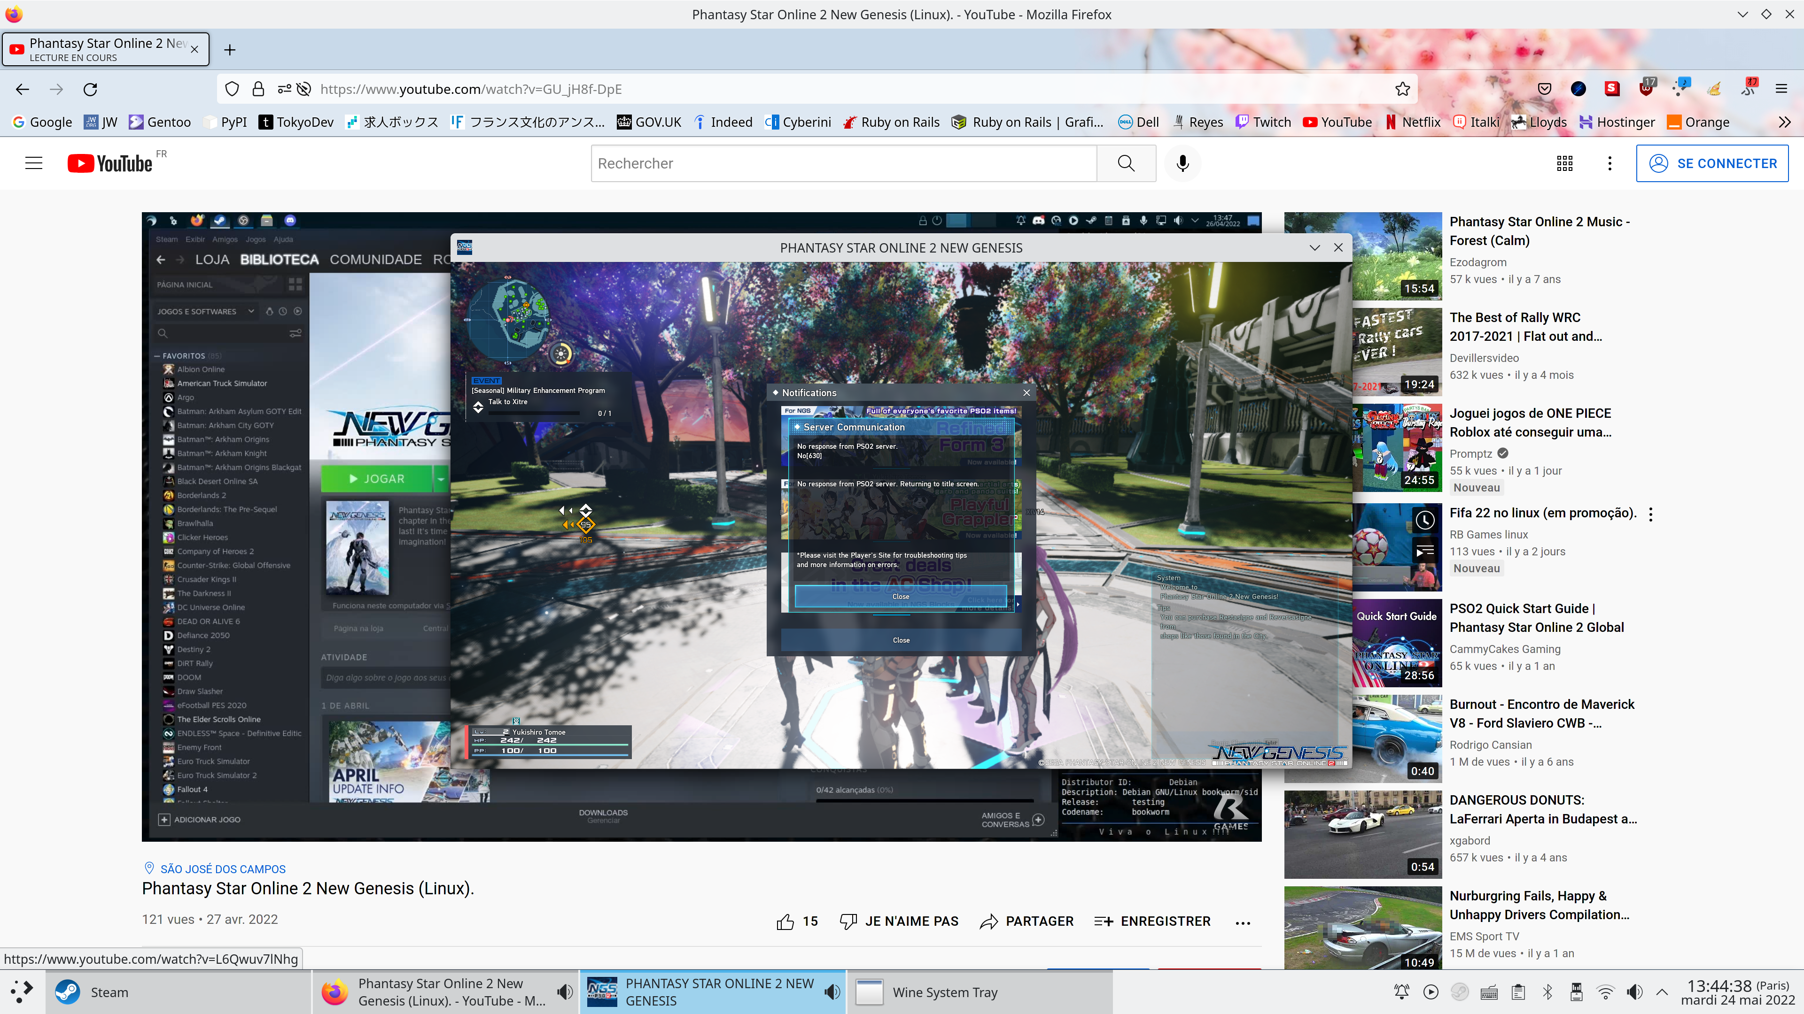Mute audio on the Firefox taskbar entry
This screenshot has height=1014, width=1804.
564,991
